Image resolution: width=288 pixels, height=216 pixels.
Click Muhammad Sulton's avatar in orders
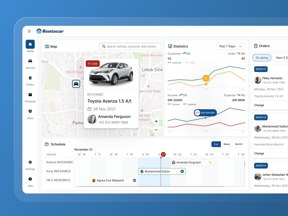(258, 128)
